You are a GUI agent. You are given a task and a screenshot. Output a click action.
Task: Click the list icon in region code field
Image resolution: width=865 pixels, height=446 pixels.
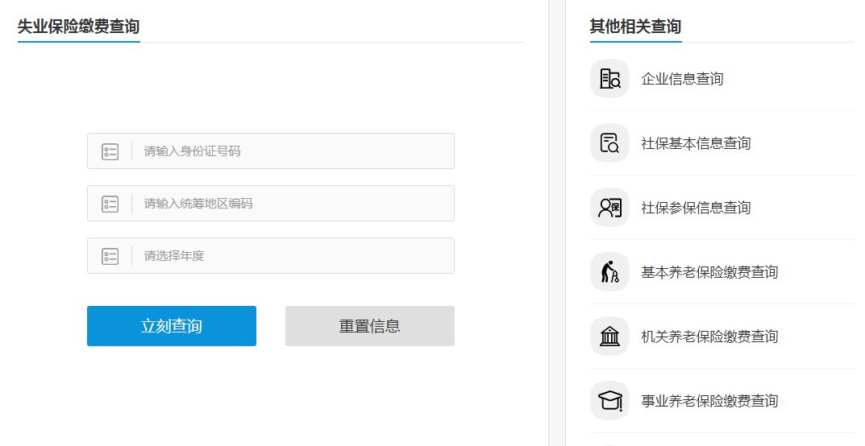click(x=110, y=204)
